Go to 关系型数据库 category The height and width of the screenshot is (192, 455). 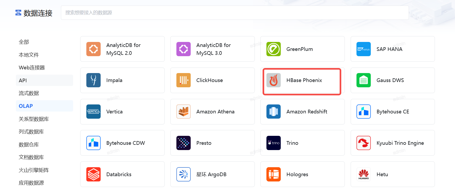[34, 119]
